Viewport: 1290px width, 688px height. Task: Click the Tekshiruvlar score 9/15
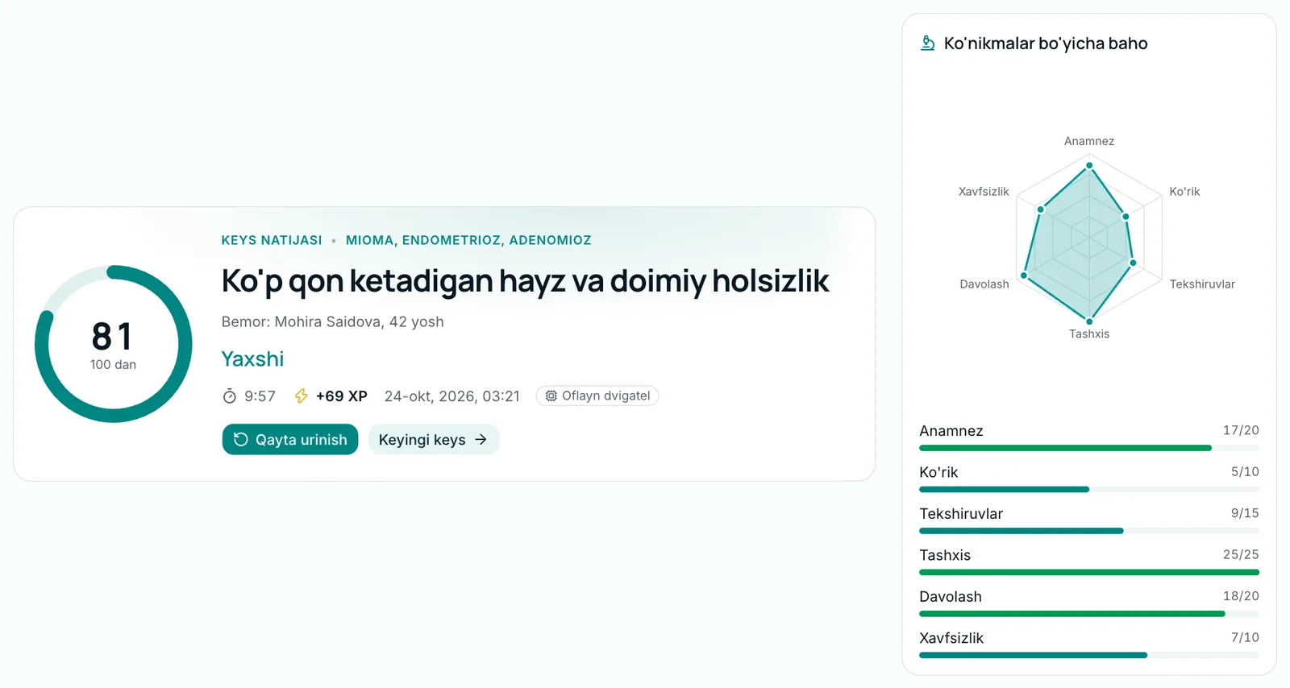1245,513
